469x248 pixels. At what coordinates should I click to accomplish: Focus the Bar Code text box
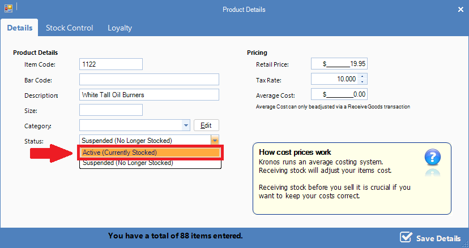pos(148,80)
